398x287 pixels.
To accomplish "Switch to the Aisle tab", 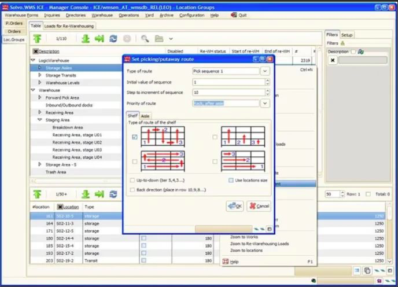I will tap(145, 116).
